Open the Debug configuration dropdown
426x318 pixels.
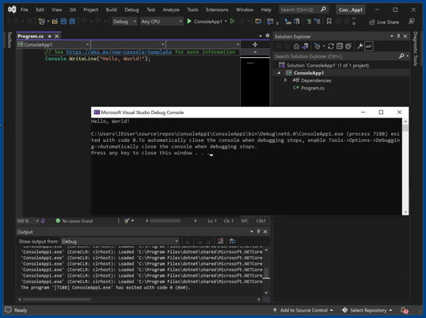(124, 21)
